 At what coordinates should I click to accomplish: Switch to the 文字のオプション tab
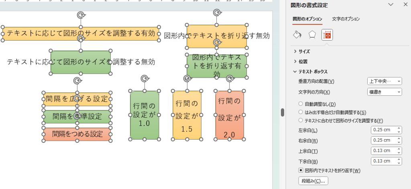(x=346, y=19)
